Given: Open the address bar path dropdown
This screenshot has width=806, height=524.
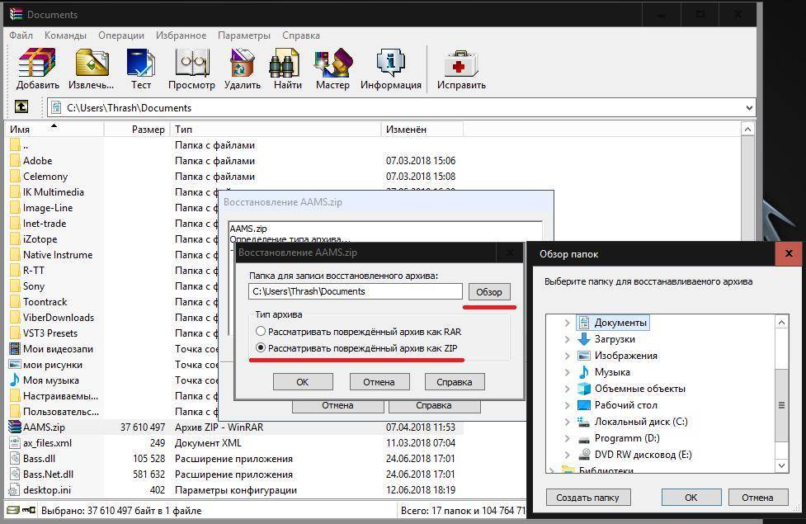Looking at the screenshot, I should coord(748,107).
